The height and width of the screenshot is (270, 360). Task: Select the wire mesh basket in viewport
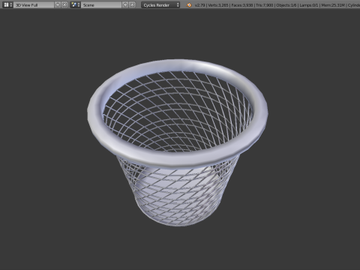pyautogui.click(x=178, y=142)
